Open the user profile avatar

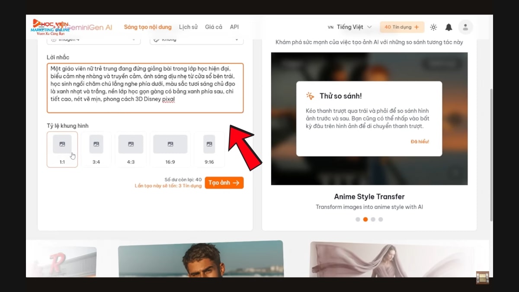[465, 27]
